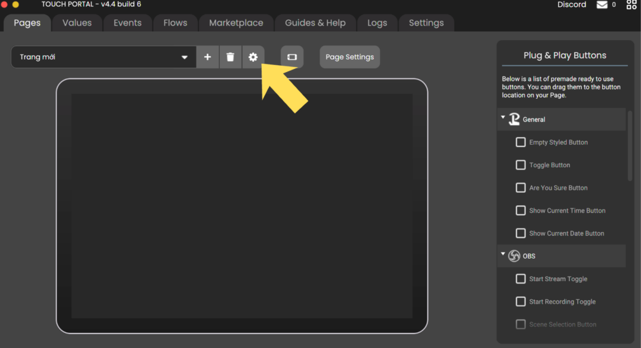Screen dimensions: 641x348
Task: Select the Toggle Button item
Action: click(549, 165)
